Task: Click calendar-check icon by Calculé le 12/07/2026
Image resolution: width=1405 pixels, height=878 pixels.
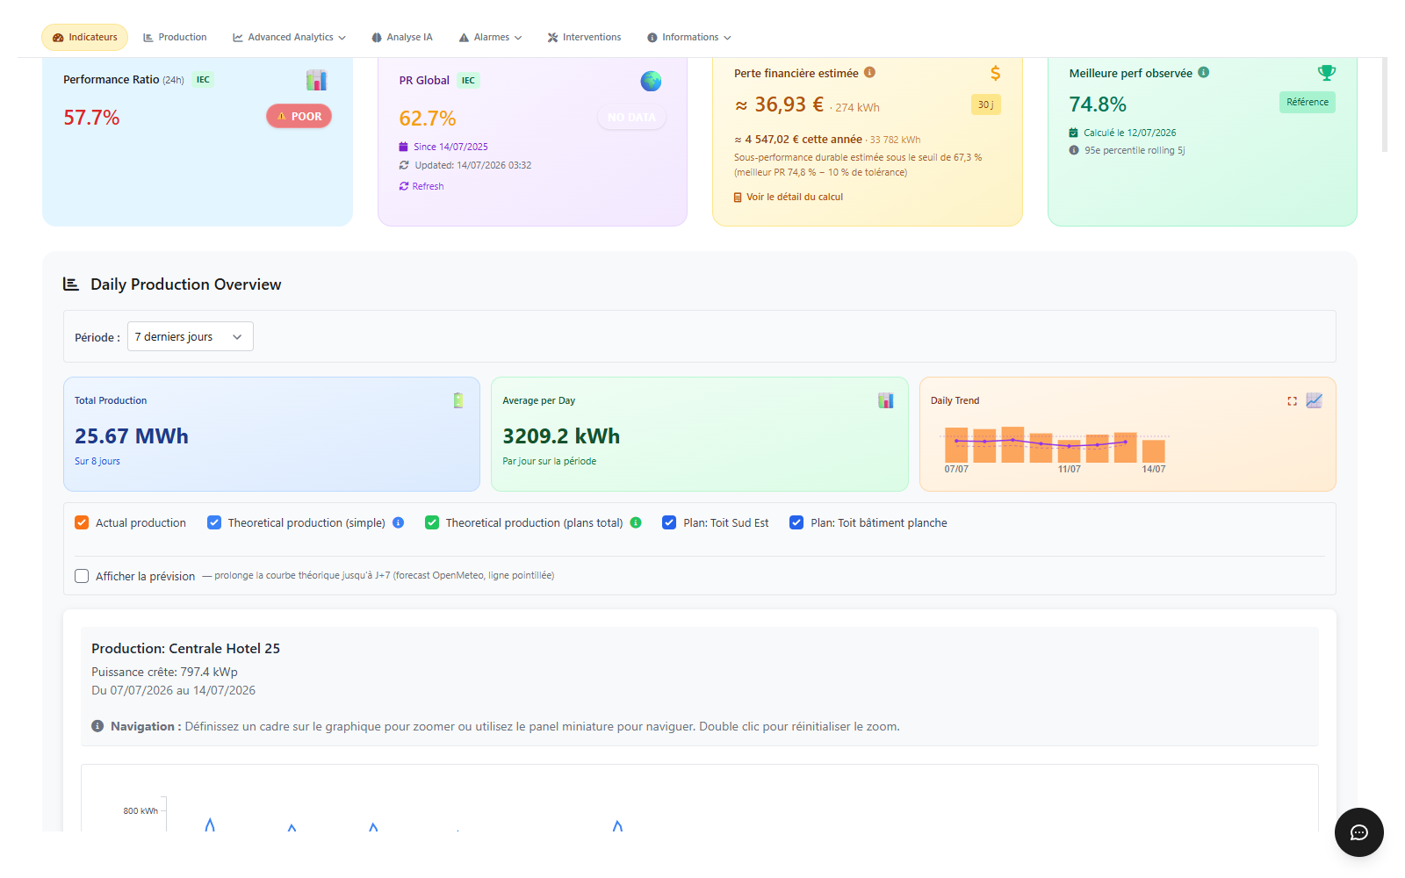Action: 1073,133
